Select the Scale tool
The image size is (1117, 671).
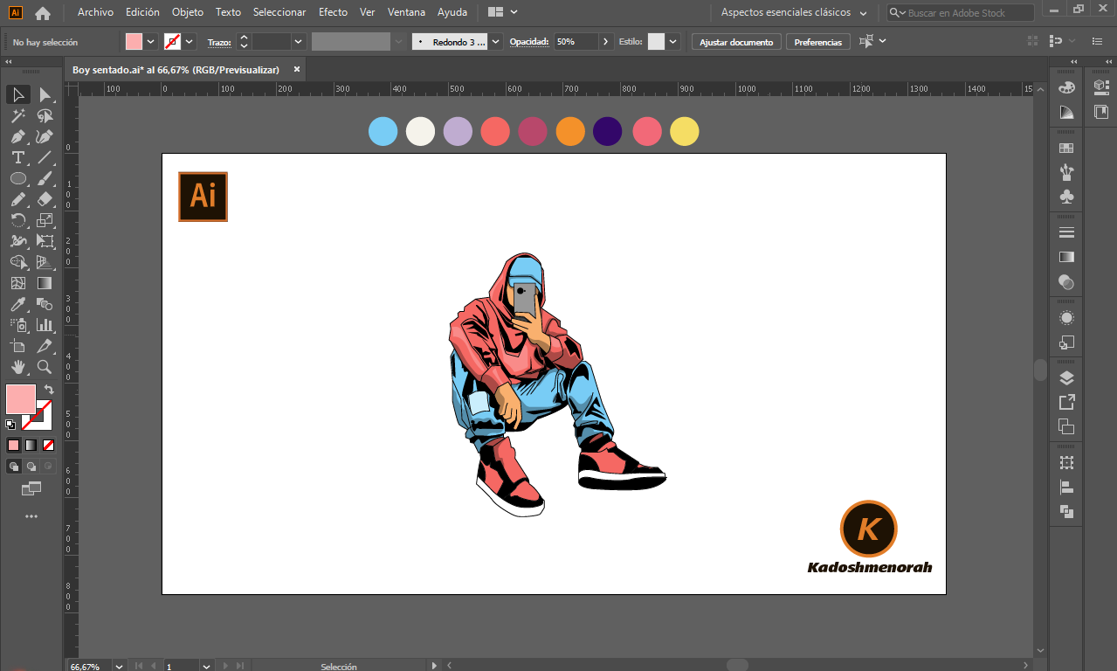tap(45, 220)
